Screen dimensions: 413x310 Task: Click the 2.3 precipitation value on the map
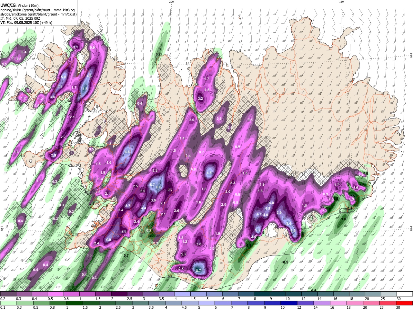click(x=233, y=183)
